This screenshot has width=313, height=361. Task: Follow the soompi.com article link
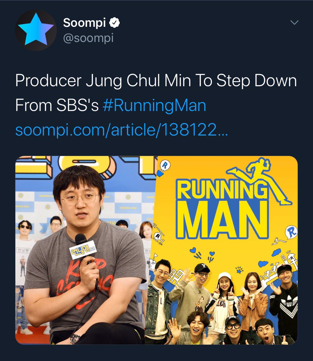pyautogui.click(x=121, y=130)
